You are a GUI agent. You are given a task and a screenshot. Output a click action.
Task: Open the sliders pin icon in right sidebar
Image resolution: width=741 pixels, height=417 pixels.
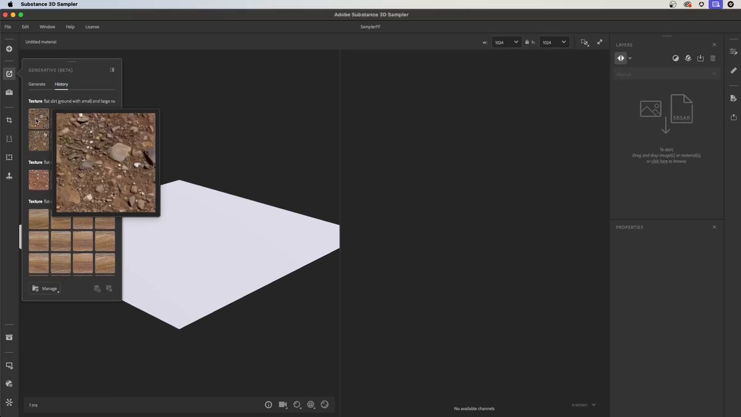pyautogui.click(x=733, y=52)
